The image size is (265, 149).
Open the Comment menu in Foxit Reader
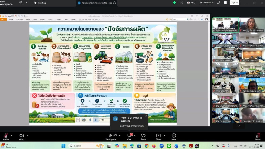20,19
